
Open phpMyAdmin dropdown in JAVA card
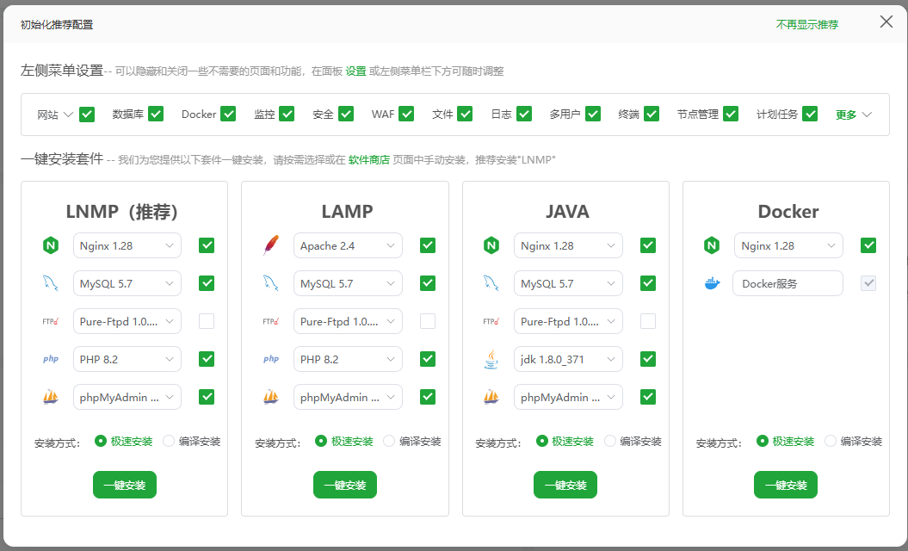pos(568,397)
